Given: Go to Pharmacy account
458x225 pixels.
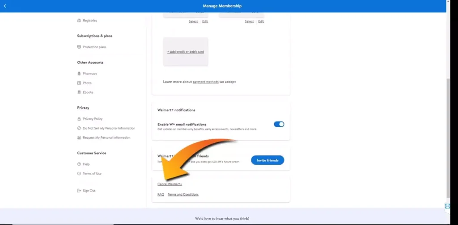Looking at the screenshot, I should [89, 74].
